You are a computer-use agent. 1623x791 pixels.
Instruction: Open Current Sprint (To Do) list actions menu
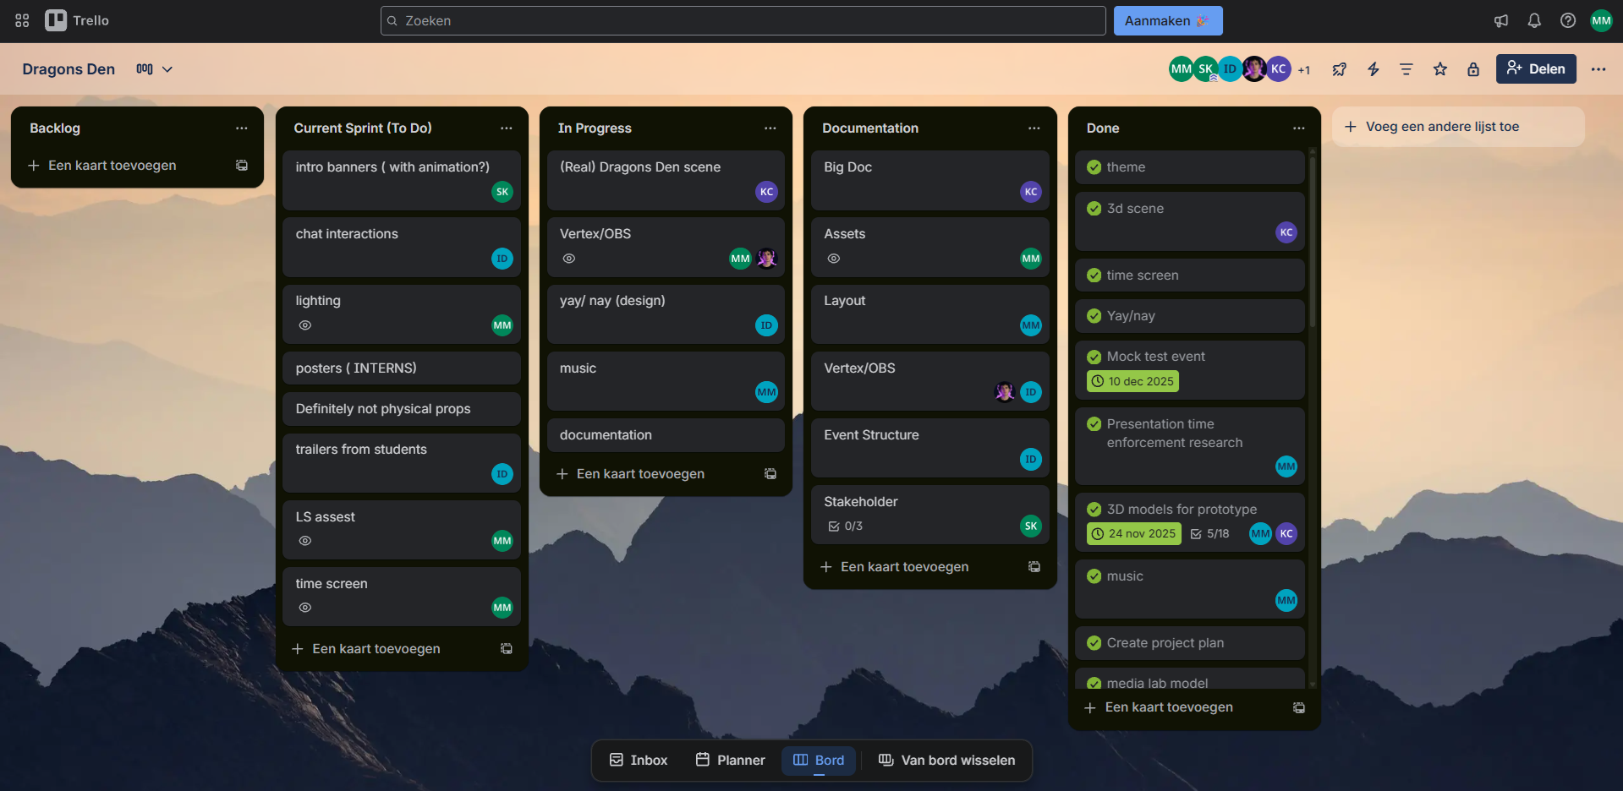click(x=507, y=128)
